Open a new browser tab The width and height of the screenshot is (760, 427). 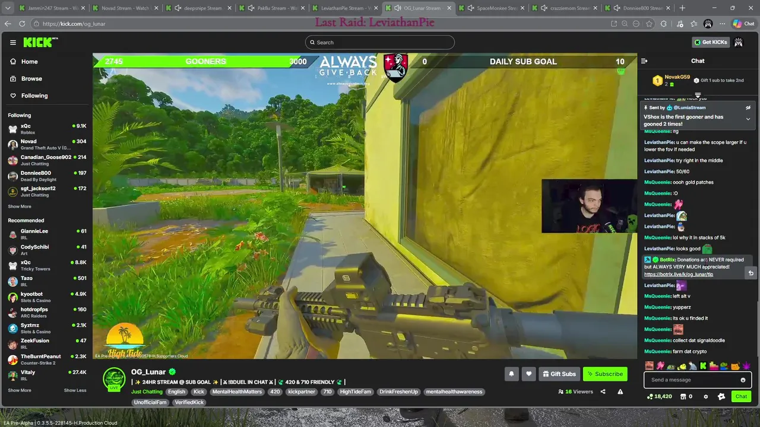(682, 8)
